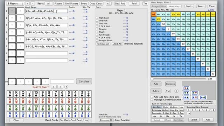Screen dimensions: 224x126
Task: Click the Calculate button
Action: coord(84,82)
